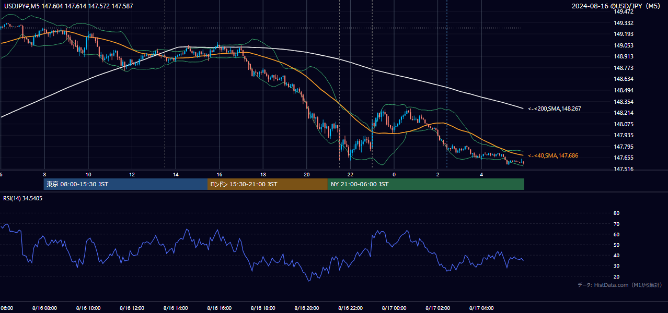Click the RSI(14) 34.5405 indicator label

coord(23,198)
